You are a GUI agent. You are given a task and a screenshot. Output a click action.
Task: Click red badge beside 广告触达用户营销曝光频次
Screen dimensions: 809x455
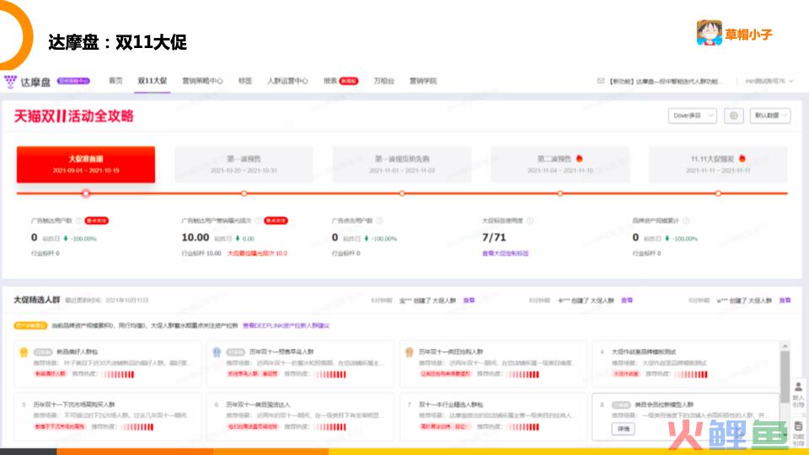276,221
